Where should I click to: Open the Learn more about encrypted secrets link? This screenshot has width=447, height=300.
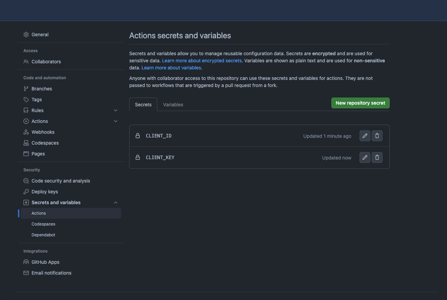[202, 61]
